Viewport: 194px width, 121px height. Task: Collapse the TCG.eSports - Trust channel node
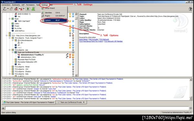(9, 38)
